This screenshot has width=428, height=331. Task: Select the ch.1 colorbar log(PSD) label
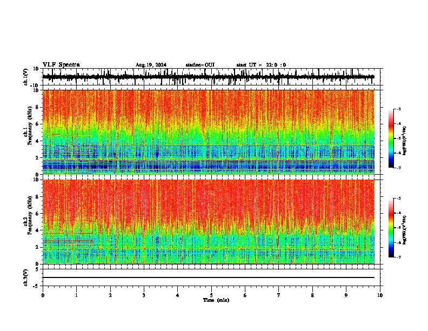404,141
